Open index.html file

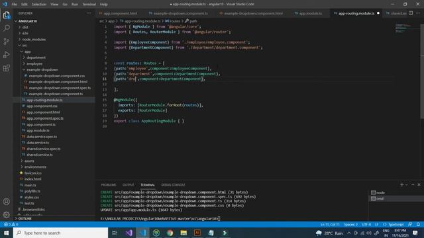coord(32,179)
